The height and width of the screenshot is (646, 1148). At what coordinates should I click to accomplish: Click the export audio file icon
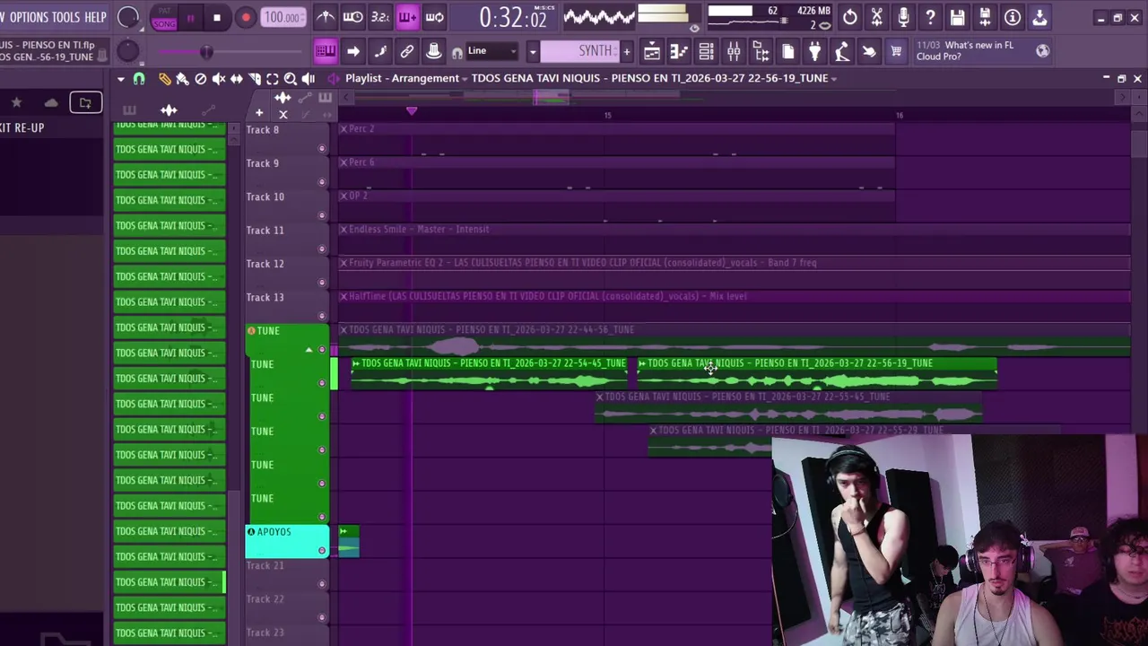(x=985, y=17)
